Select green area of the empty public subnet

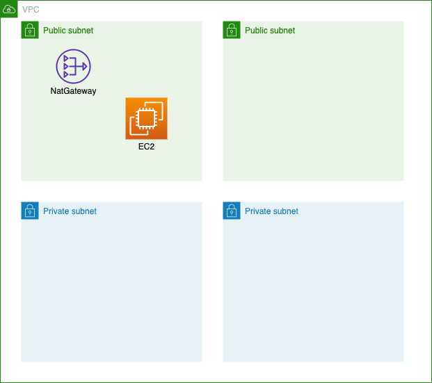point(313,110)
